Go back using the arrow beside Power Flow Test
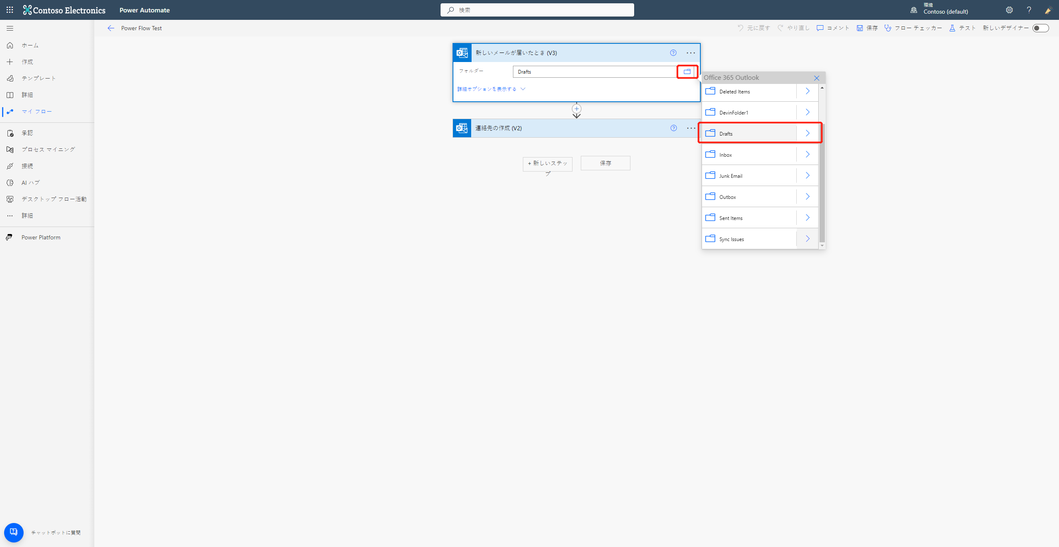Screen dimensions: 1059x547 click(x=110, y=28)
